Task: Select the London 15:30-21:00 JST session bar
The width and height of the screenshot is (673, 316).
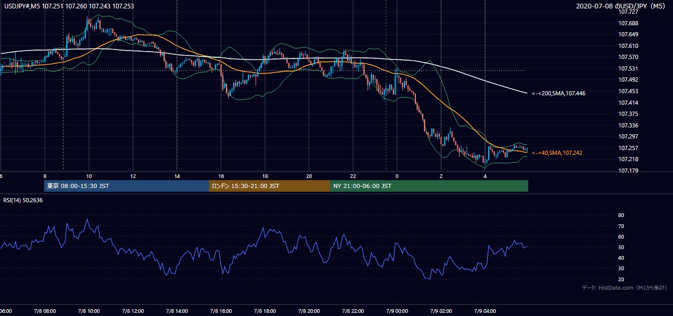Action: pos(270,186)
